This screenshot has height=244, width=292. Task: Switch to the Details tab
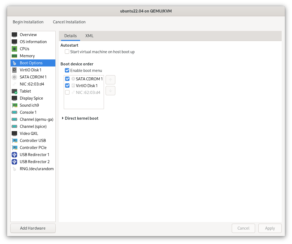click(70, 36)
